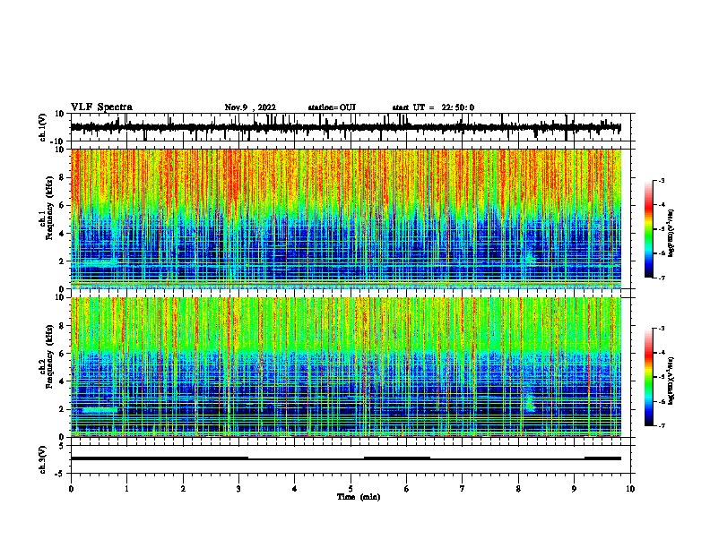Click time axis tick label "9"

574,489
